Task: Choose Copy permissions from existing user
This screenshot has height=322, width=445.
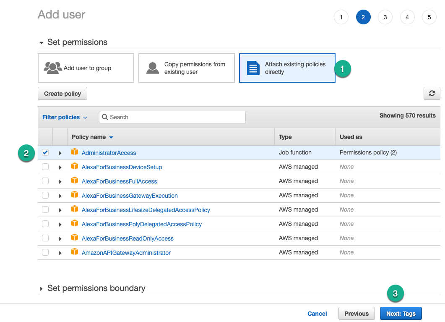Action: pyautogui.click(x=187, y=68)
